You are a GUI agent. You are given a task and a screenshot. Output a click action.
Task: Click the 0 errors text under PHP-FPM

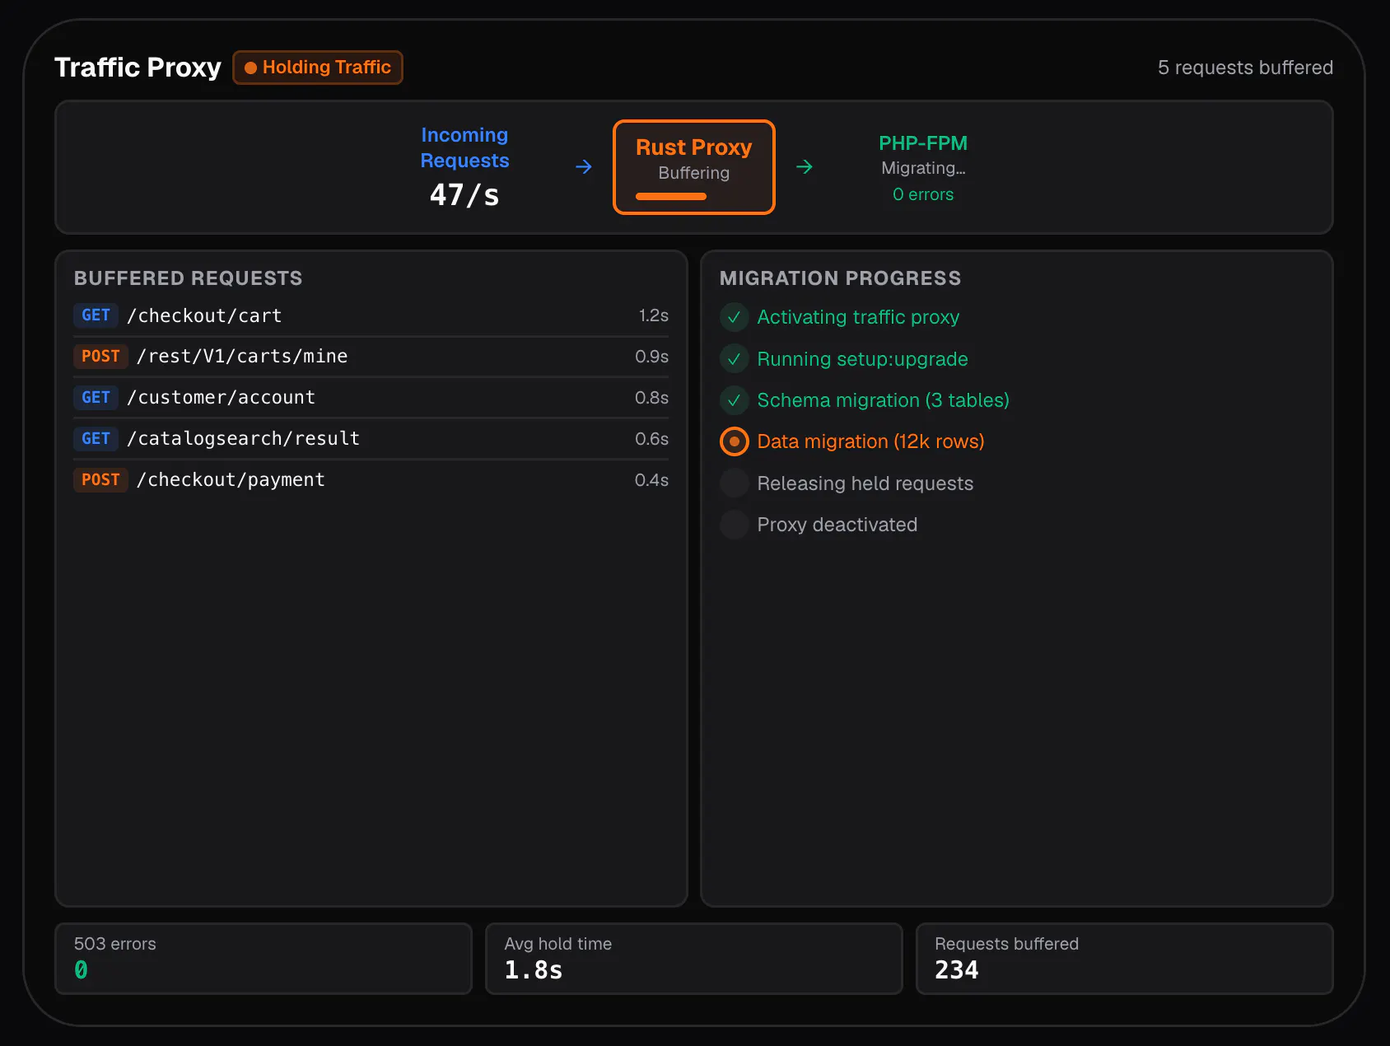tap(923, 194)
